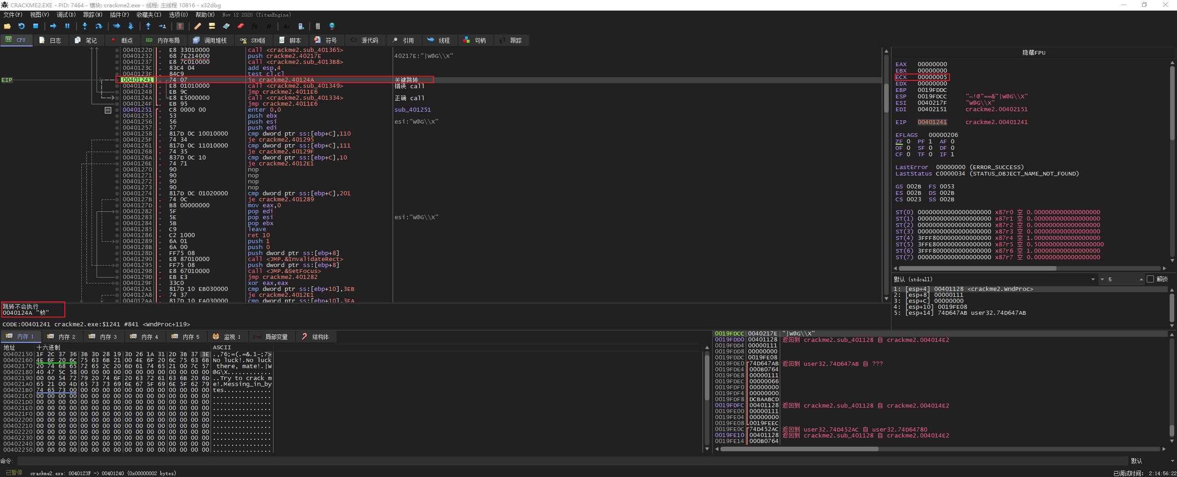The height and width of the screenshot is (477, 1177).
Task: Toggle the 解锁 checkbox
Action: click(1150, 279)
